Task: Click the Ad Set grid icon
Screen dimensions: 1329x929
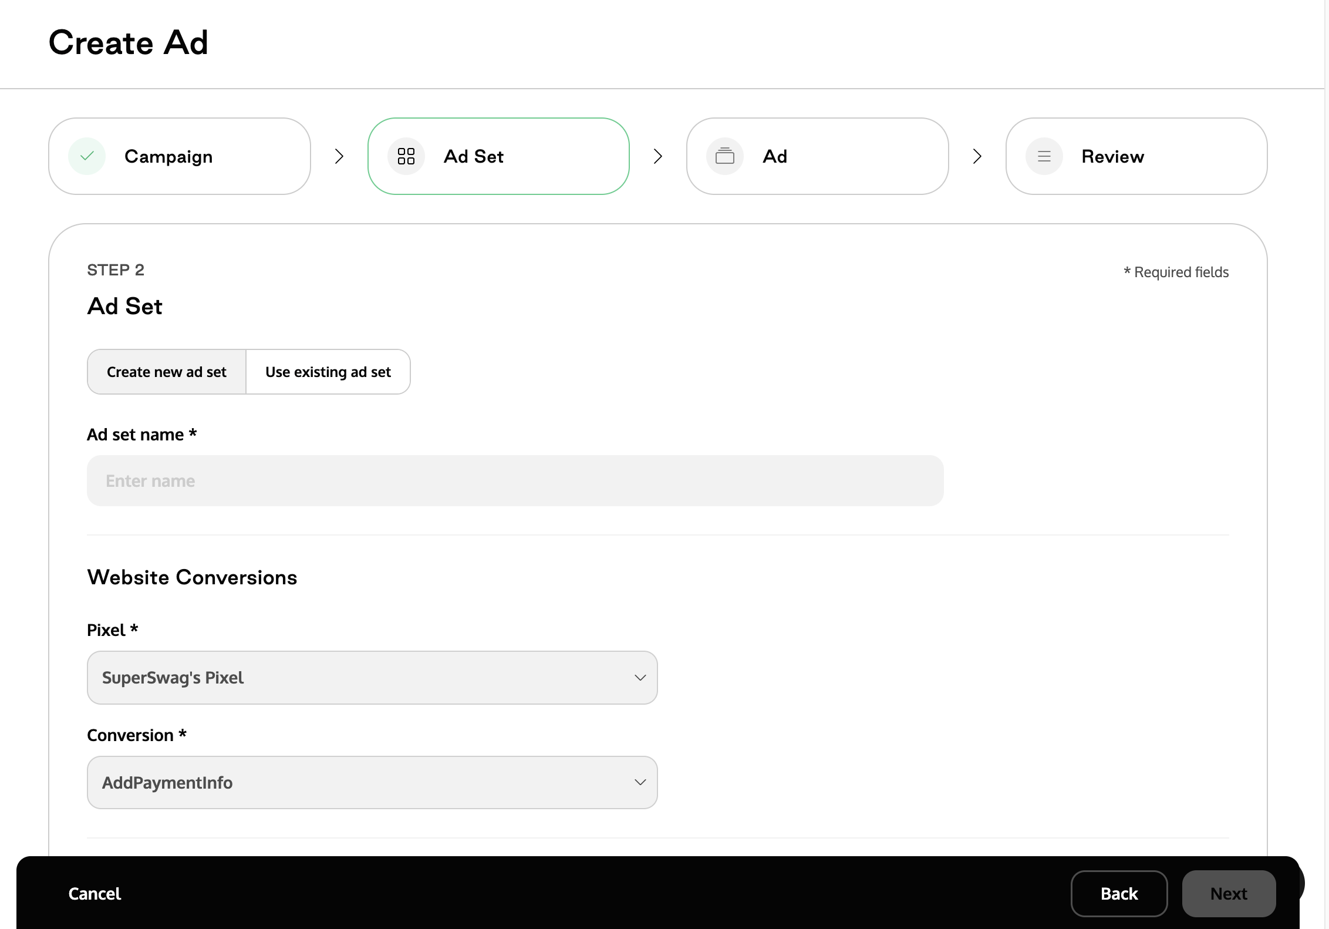Action: (406, 156)
